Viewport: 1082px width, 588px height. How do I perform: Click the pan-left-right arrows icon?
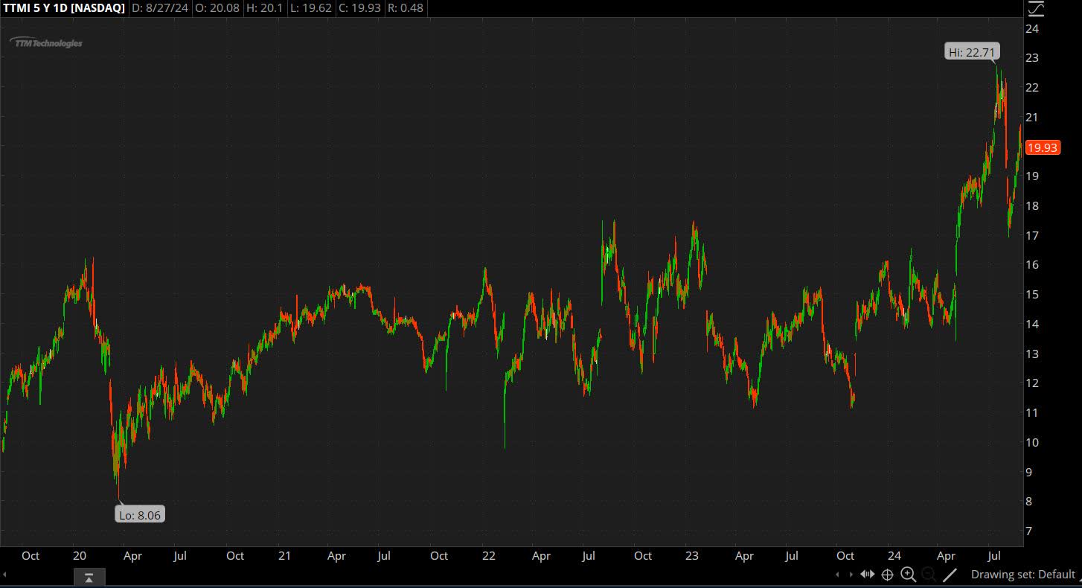(868, 574)
